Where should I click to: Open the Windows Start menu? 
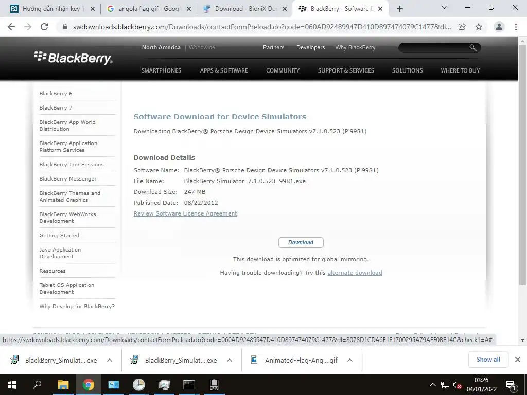tap(12, 385)
